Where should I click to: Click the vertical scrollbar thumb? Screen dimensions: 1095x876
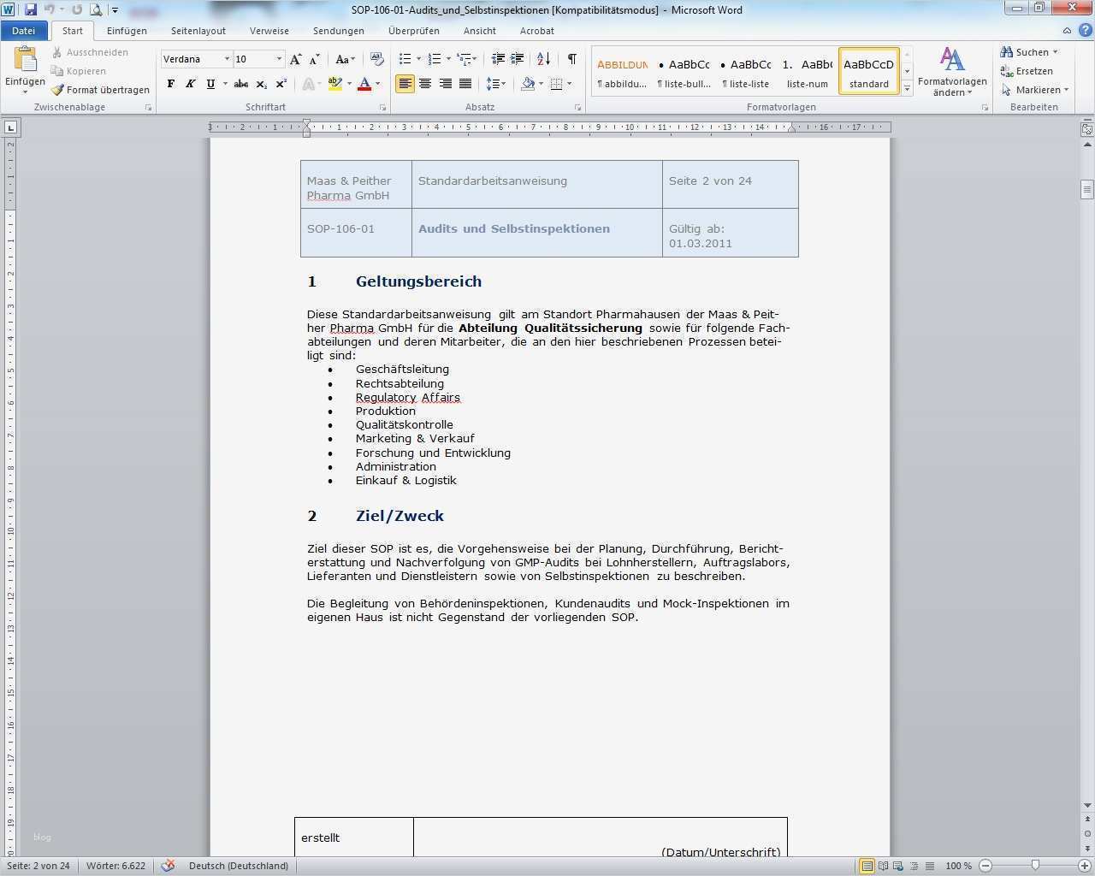click(x=1087, y=189)
